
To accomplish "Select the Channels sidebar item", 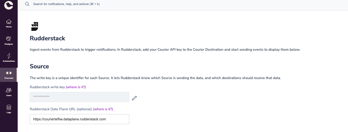I will [x=9, y=75].
